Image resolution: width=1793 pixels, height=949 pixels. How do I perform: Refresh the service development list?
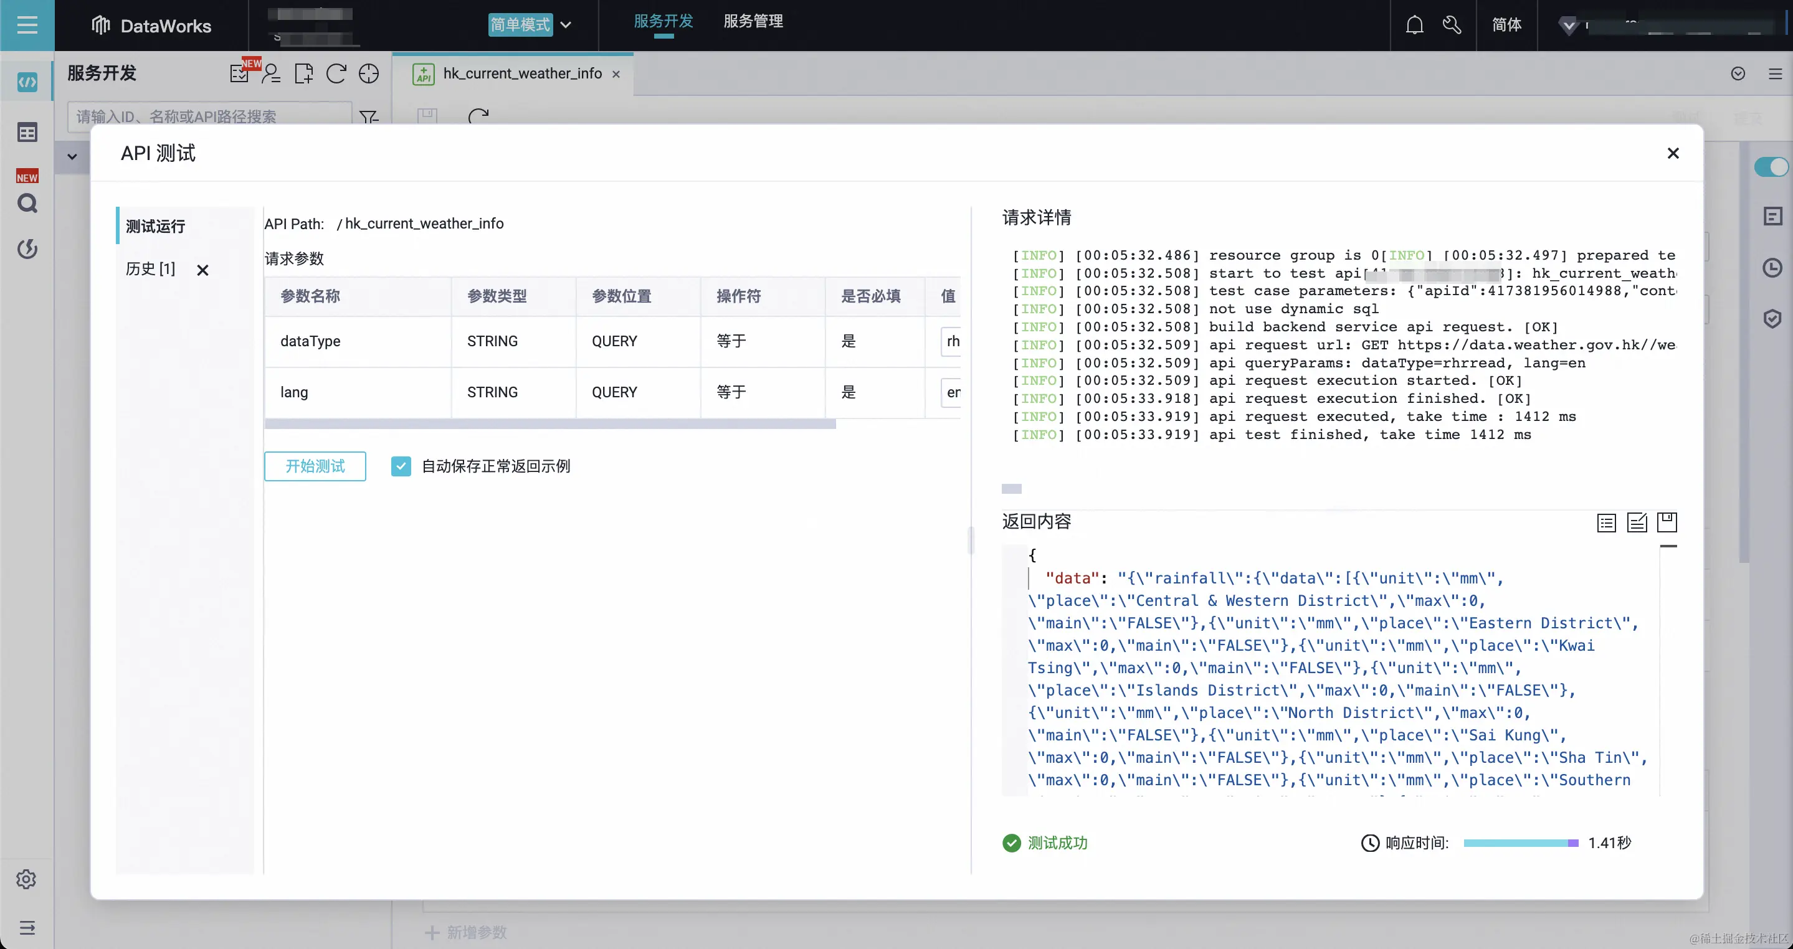336,73
